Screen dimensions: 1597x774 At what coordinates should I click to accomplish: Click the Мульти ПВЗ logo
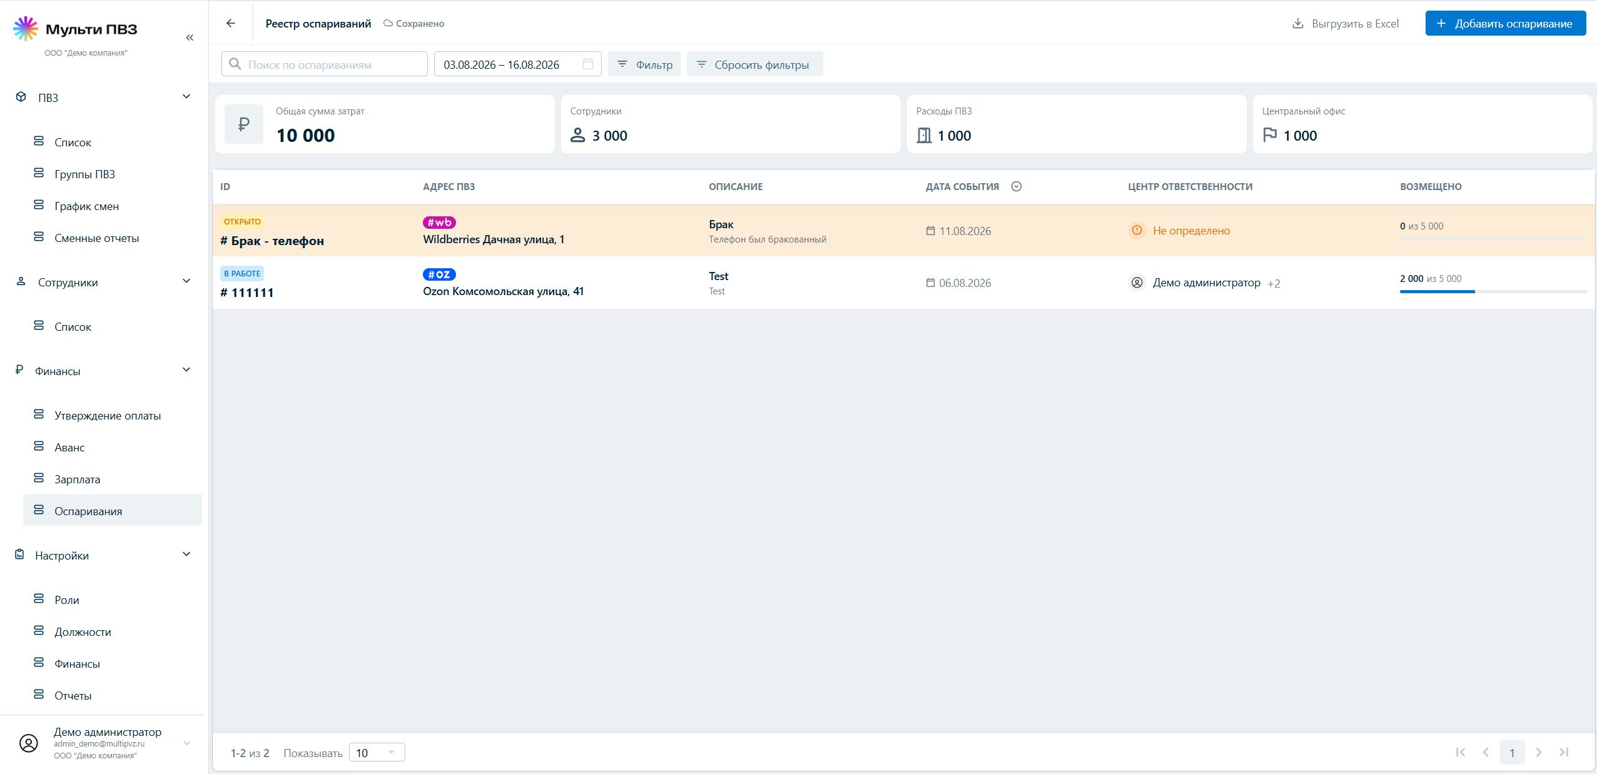click(75, 29)
